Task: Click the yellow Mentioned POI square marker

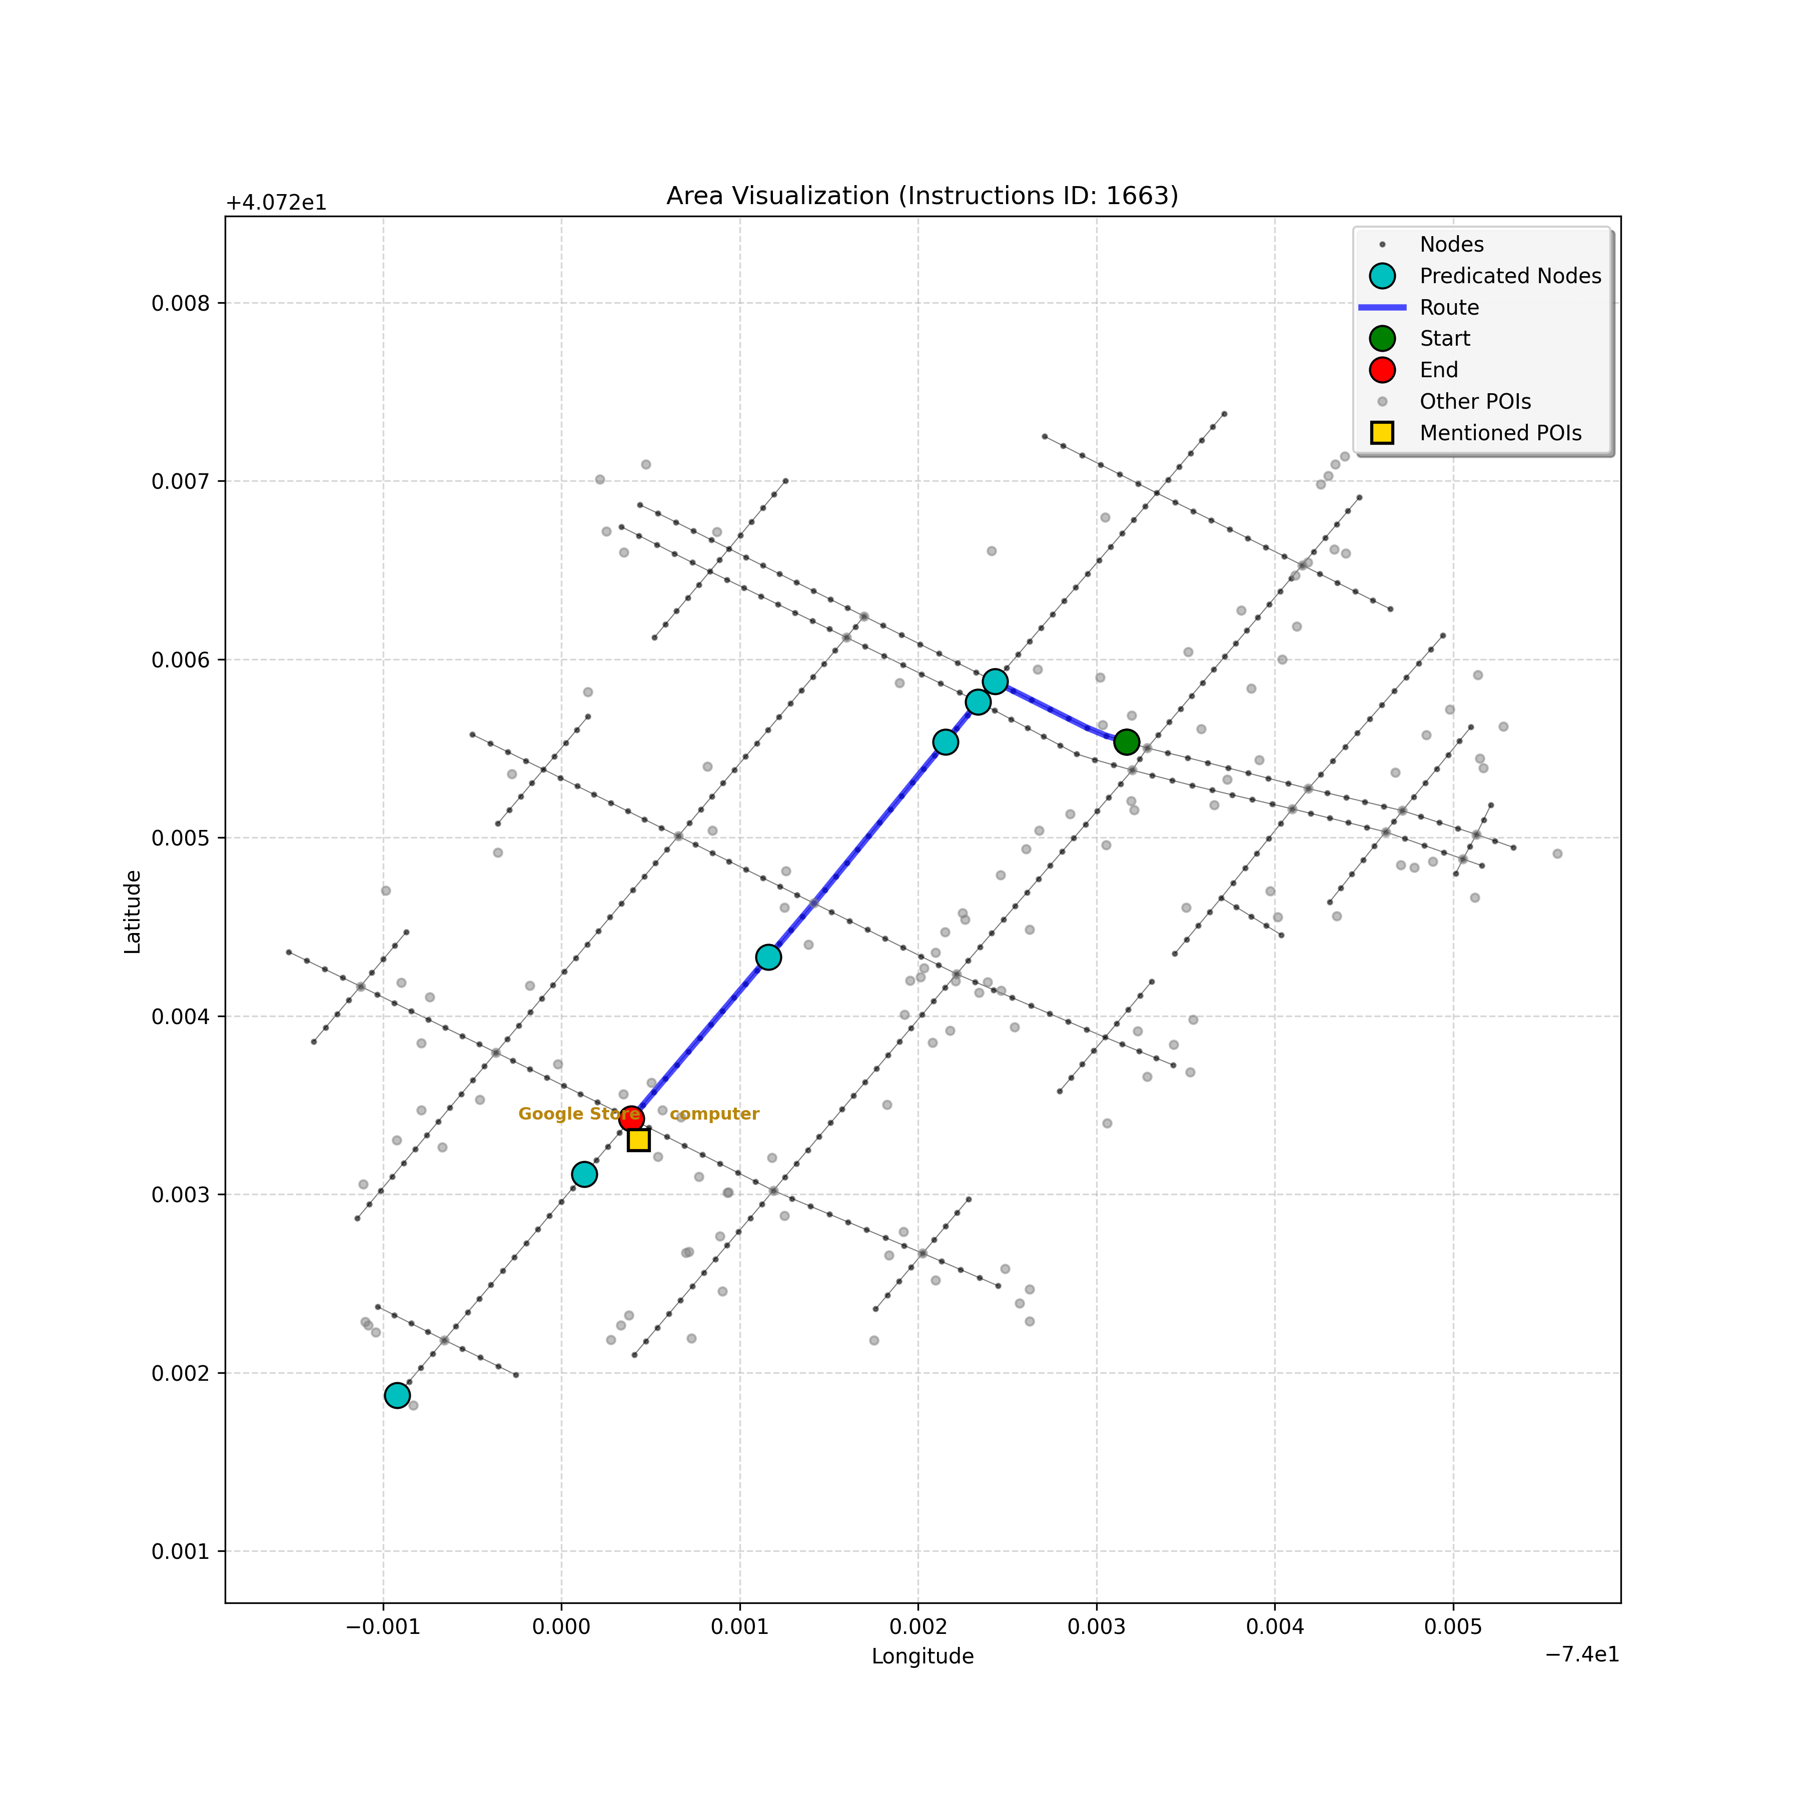Action: click(638, 1140)
